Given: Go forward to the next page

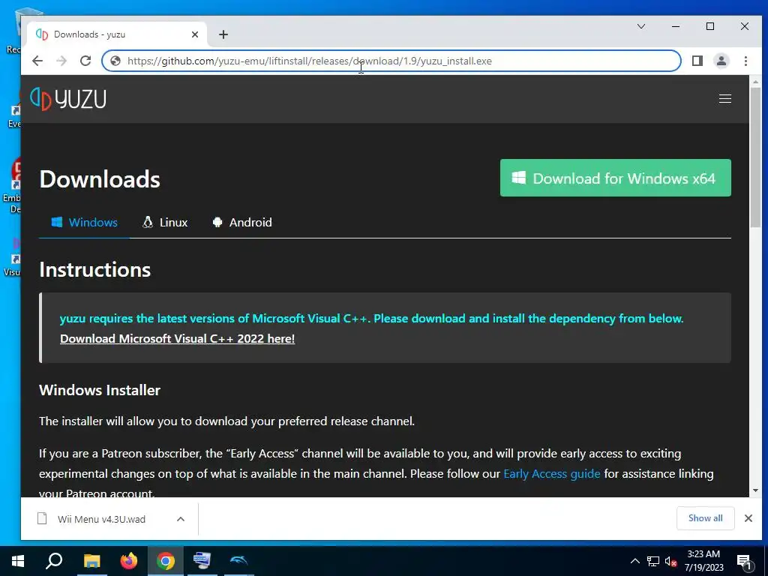Looking at the screenshot, I should [x=61, y=61].
